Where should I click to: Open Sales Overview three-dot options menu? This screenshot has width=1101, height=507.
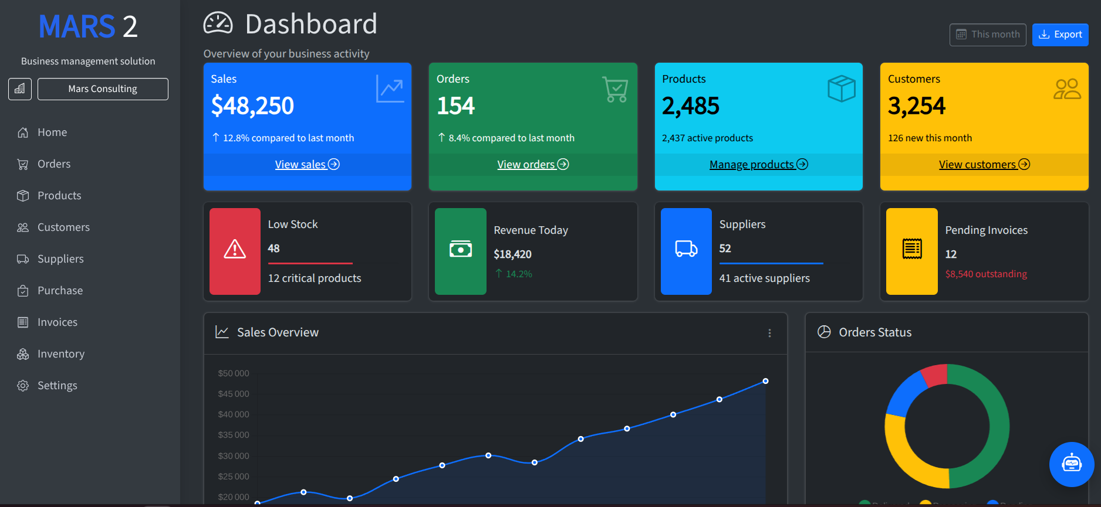point(769,333)
